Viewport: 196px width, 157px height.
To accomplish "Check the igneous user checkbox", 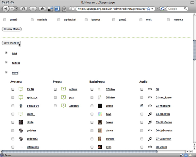I will tap(86, 20).
